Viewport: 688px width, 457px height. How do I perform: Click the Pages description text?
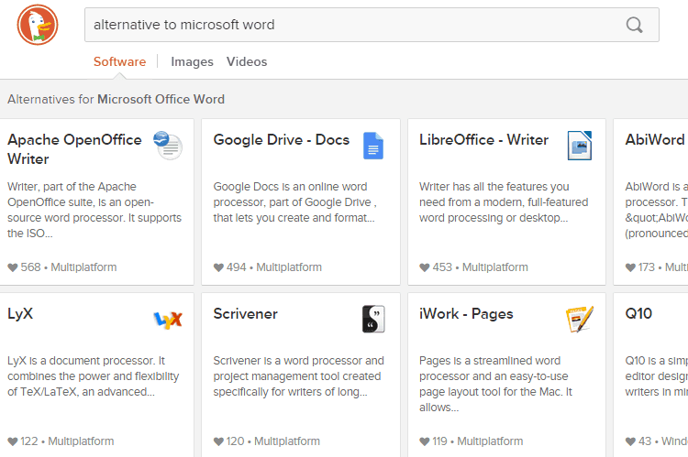pos(495,384)
